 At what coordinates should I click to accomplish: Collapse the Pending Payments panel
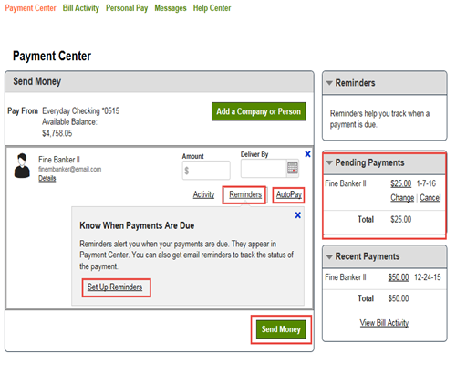(329, 162)
